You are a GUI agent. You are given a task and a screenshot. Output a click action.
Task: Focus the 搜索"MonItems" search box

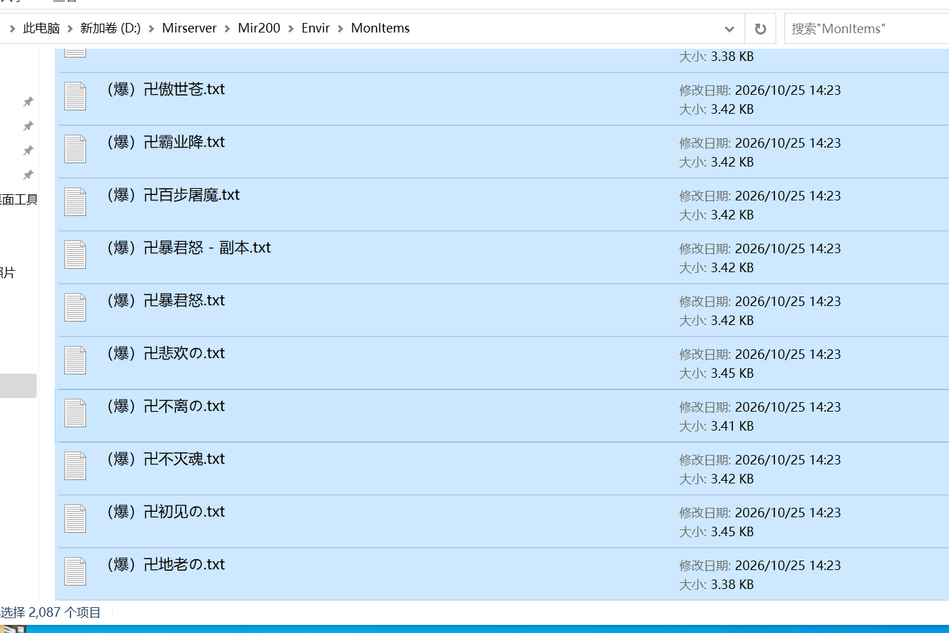pos(867,28)
